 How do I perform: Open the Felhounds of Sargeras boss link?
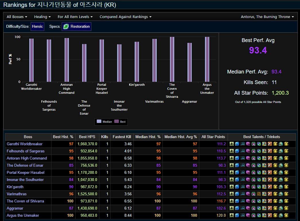pyautogui.click(x=26, y=151)
